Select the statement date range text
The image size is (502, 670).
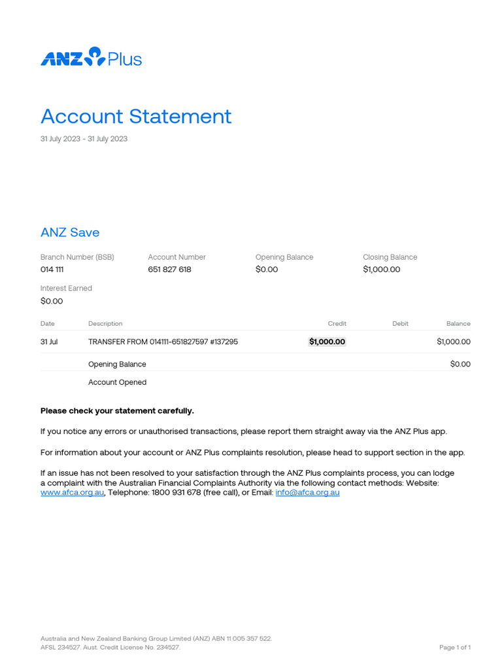click(84, 139)
